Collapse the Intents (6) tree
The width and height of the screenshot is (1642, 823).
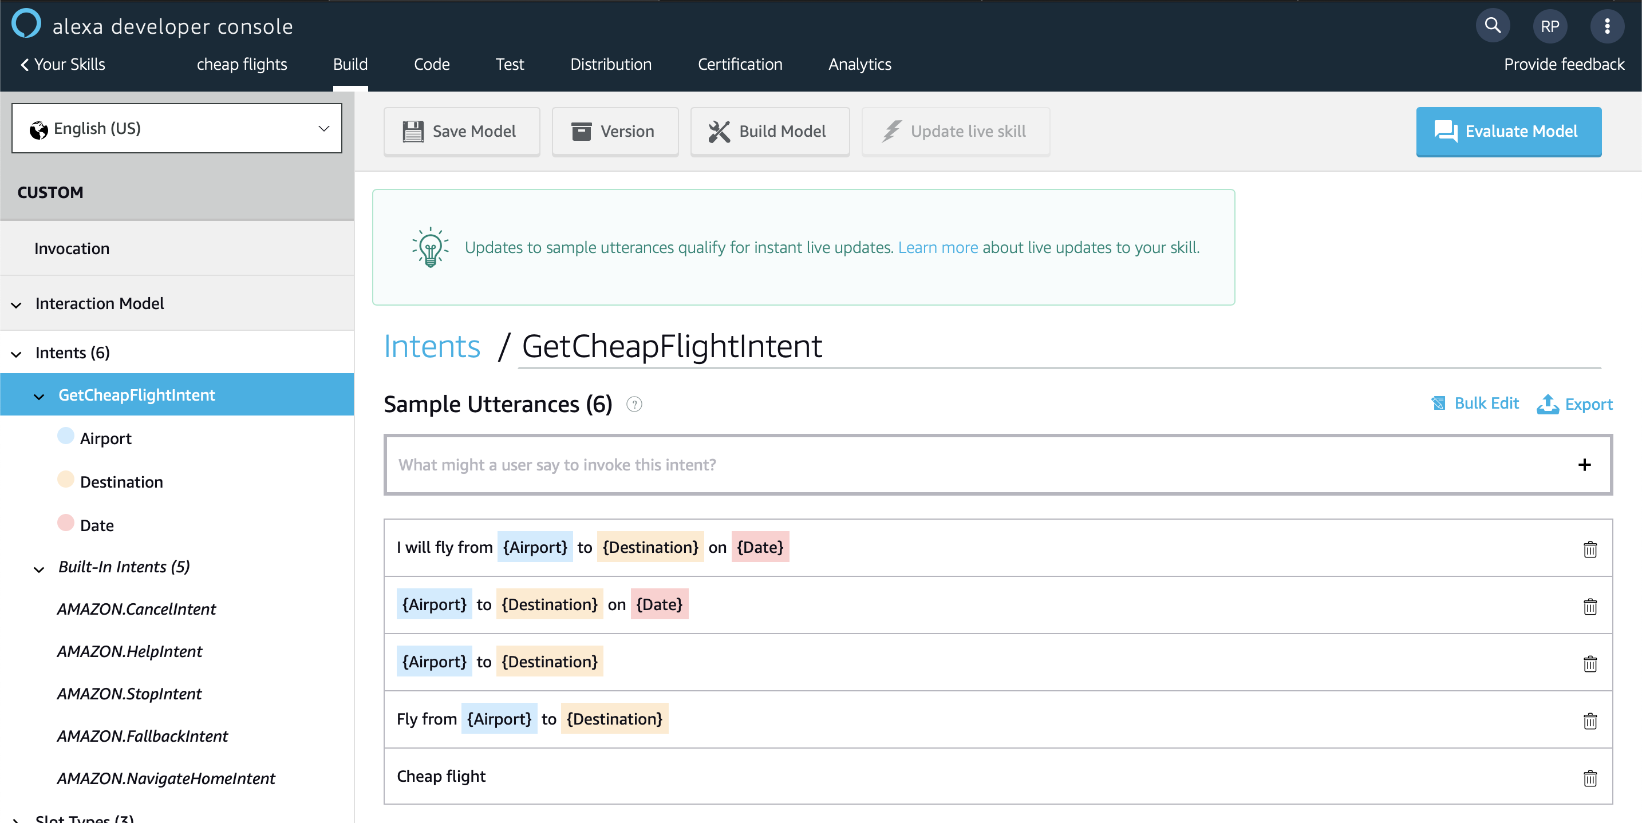coord(17,354)
